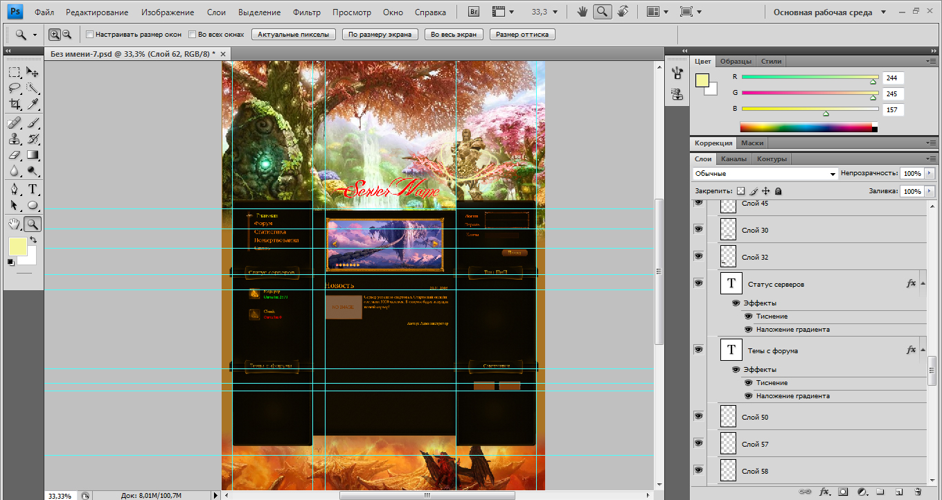Select the Brush tool
942x500 pixels.
[33, 123]
